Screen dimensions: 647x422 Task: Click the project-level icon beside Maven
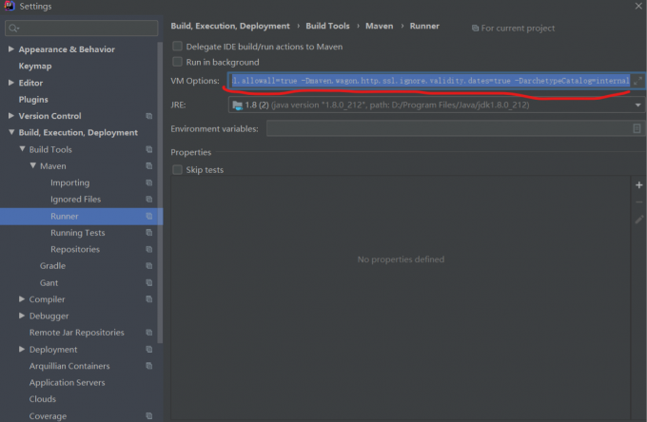coord(149,165)
